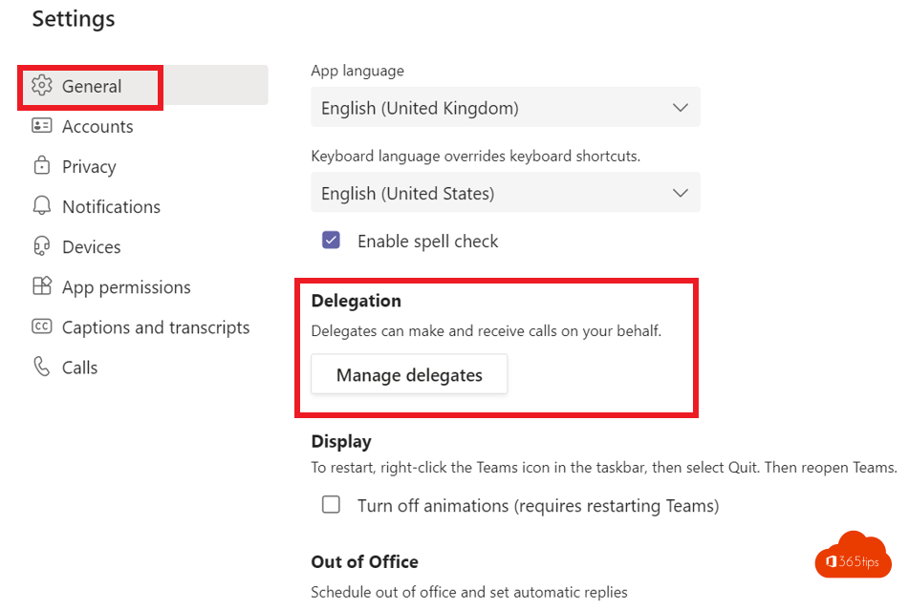The width and height of the screenshot is (909, 610).
Task: Click the 'Keyboard language overrides keyboard shortcuts' text
Action: pyautogui.click(x=476, y=157)
